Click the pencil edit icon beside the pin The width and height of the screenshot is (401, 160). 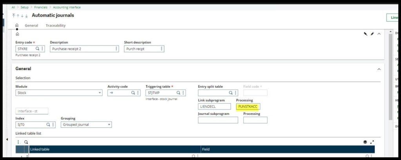[x=372, y=34]
